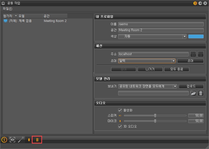Image resolution: width=209 pixels, height=149 pixels.
Task: Click the 주소 localhost input field
Action: coord(153,54)
